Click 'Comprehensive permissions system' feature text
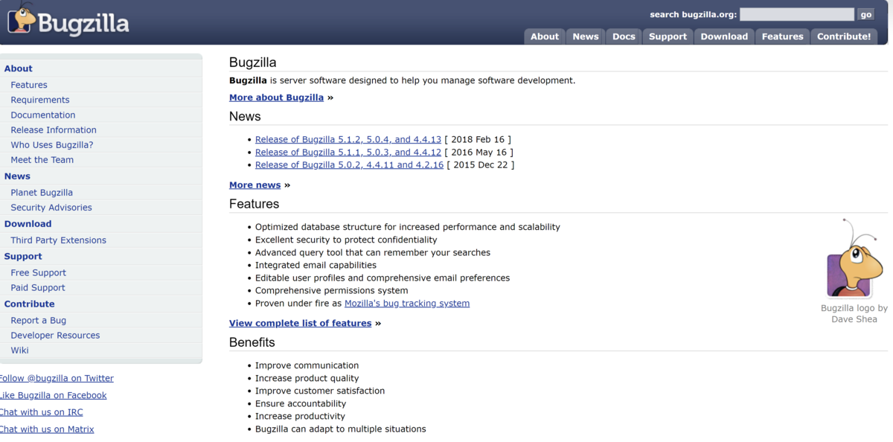Viewport: 893px width, 442px height. pos(332,290)
